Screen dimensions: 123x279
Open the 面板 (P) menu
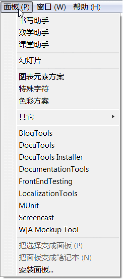click(x=16, y=7)
